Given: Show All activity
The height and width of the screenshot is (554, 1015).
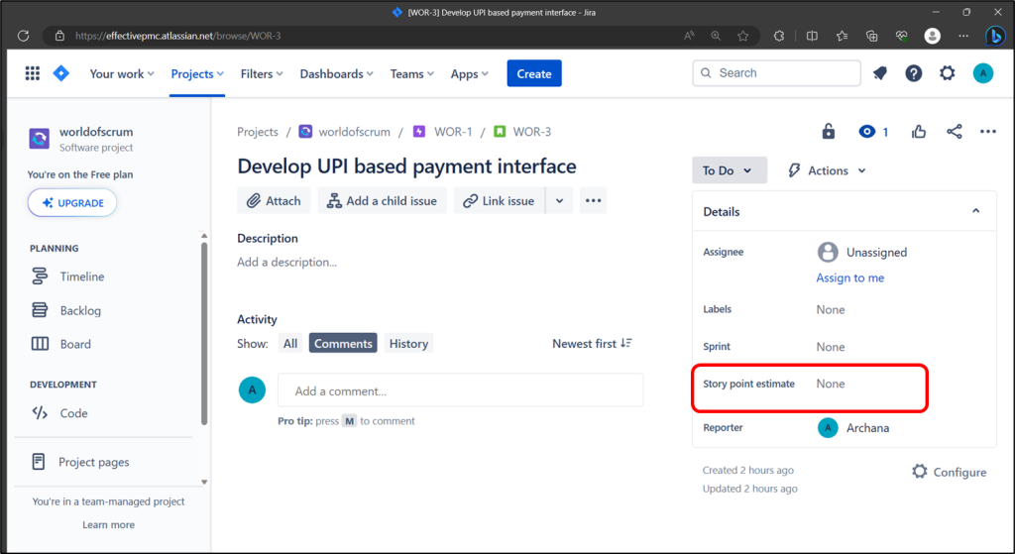Looking at the screenshot, I should [290, 344].
